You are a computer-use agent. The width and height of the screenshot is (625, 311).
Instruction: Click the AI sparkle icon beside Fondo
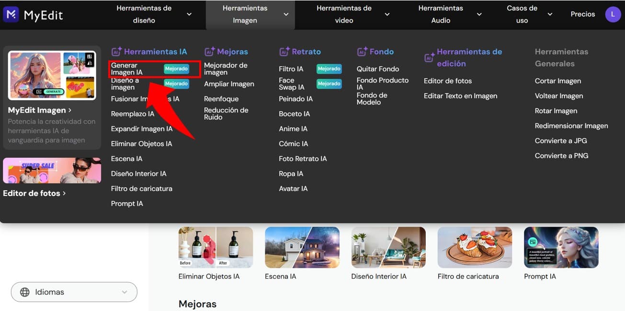tap(362, 52)
